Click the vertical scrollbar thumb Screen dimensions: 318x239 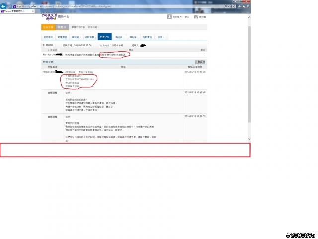[249, 74]
